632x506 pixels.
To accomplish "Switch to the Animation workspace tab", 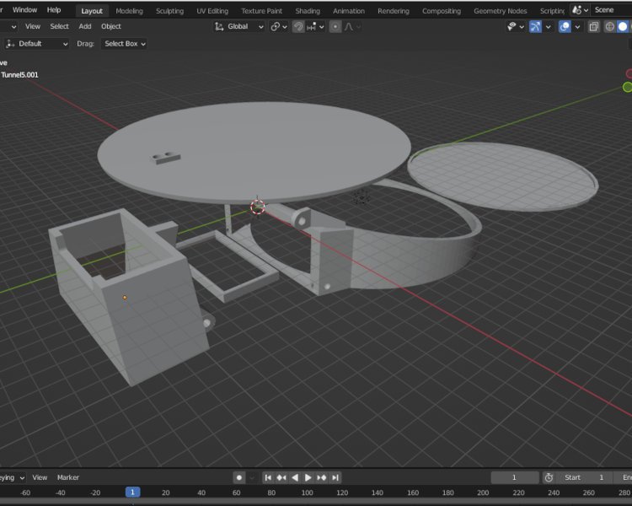I will [x=349, y=11].
